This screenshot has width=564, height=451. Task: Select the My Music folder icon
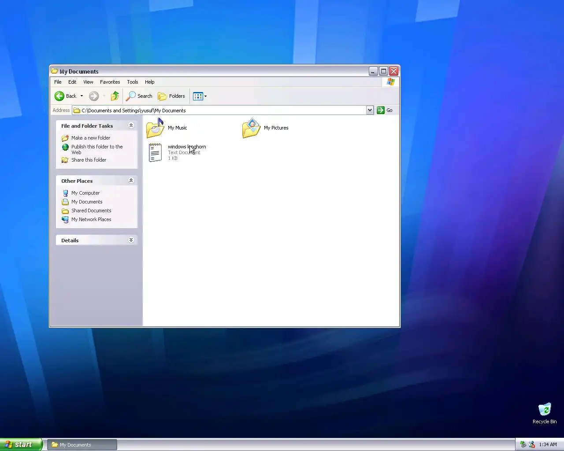pyautogui.click(x=155, y=128)
